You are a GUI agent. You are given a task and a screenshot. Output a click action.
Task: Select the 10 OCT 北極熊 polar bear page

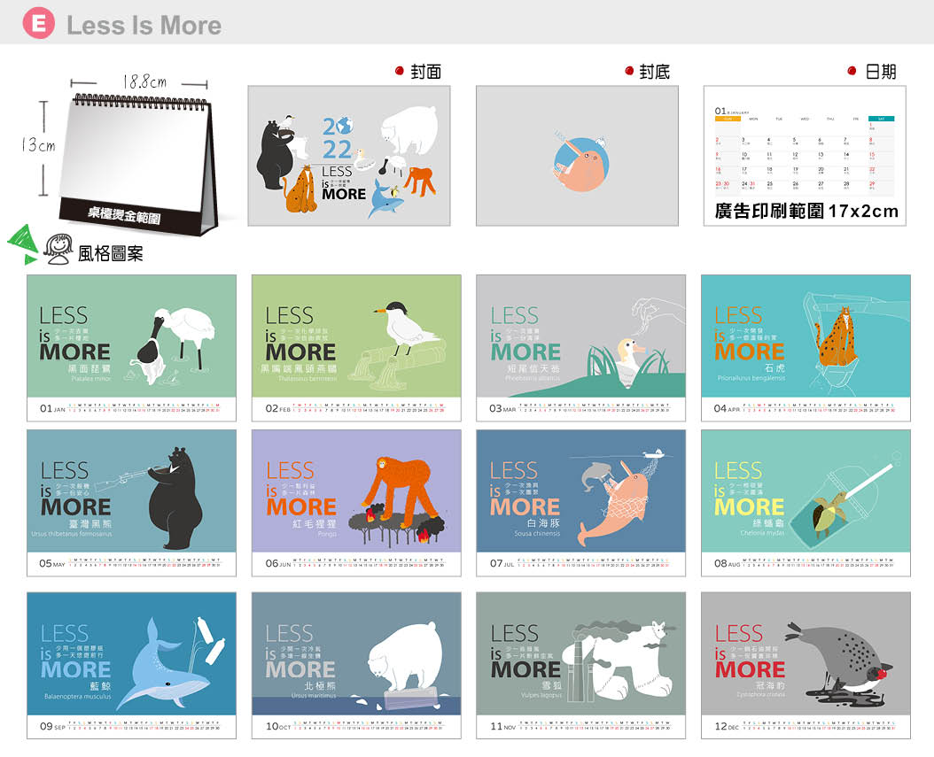click(356, 664)
